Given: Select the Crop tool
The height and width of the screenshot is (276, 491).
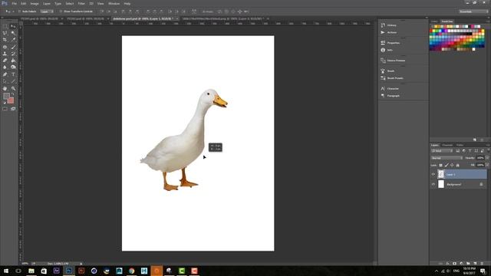Looking at the screenshot, I should click(5, 40).
